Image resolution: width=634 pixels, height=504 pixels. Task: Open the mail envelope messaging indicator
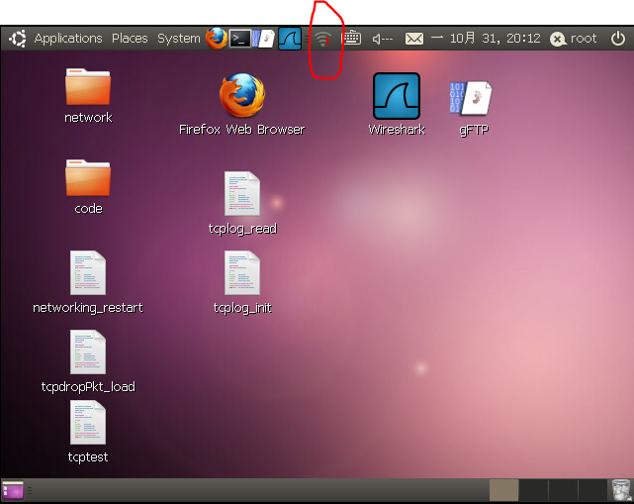pos(414,39)
